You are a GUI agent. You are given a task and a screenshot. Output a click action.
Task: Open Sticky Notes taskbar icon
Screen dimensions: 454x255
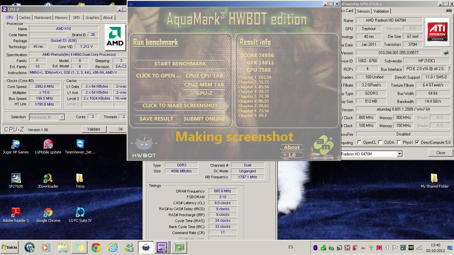tap(79, 247)
